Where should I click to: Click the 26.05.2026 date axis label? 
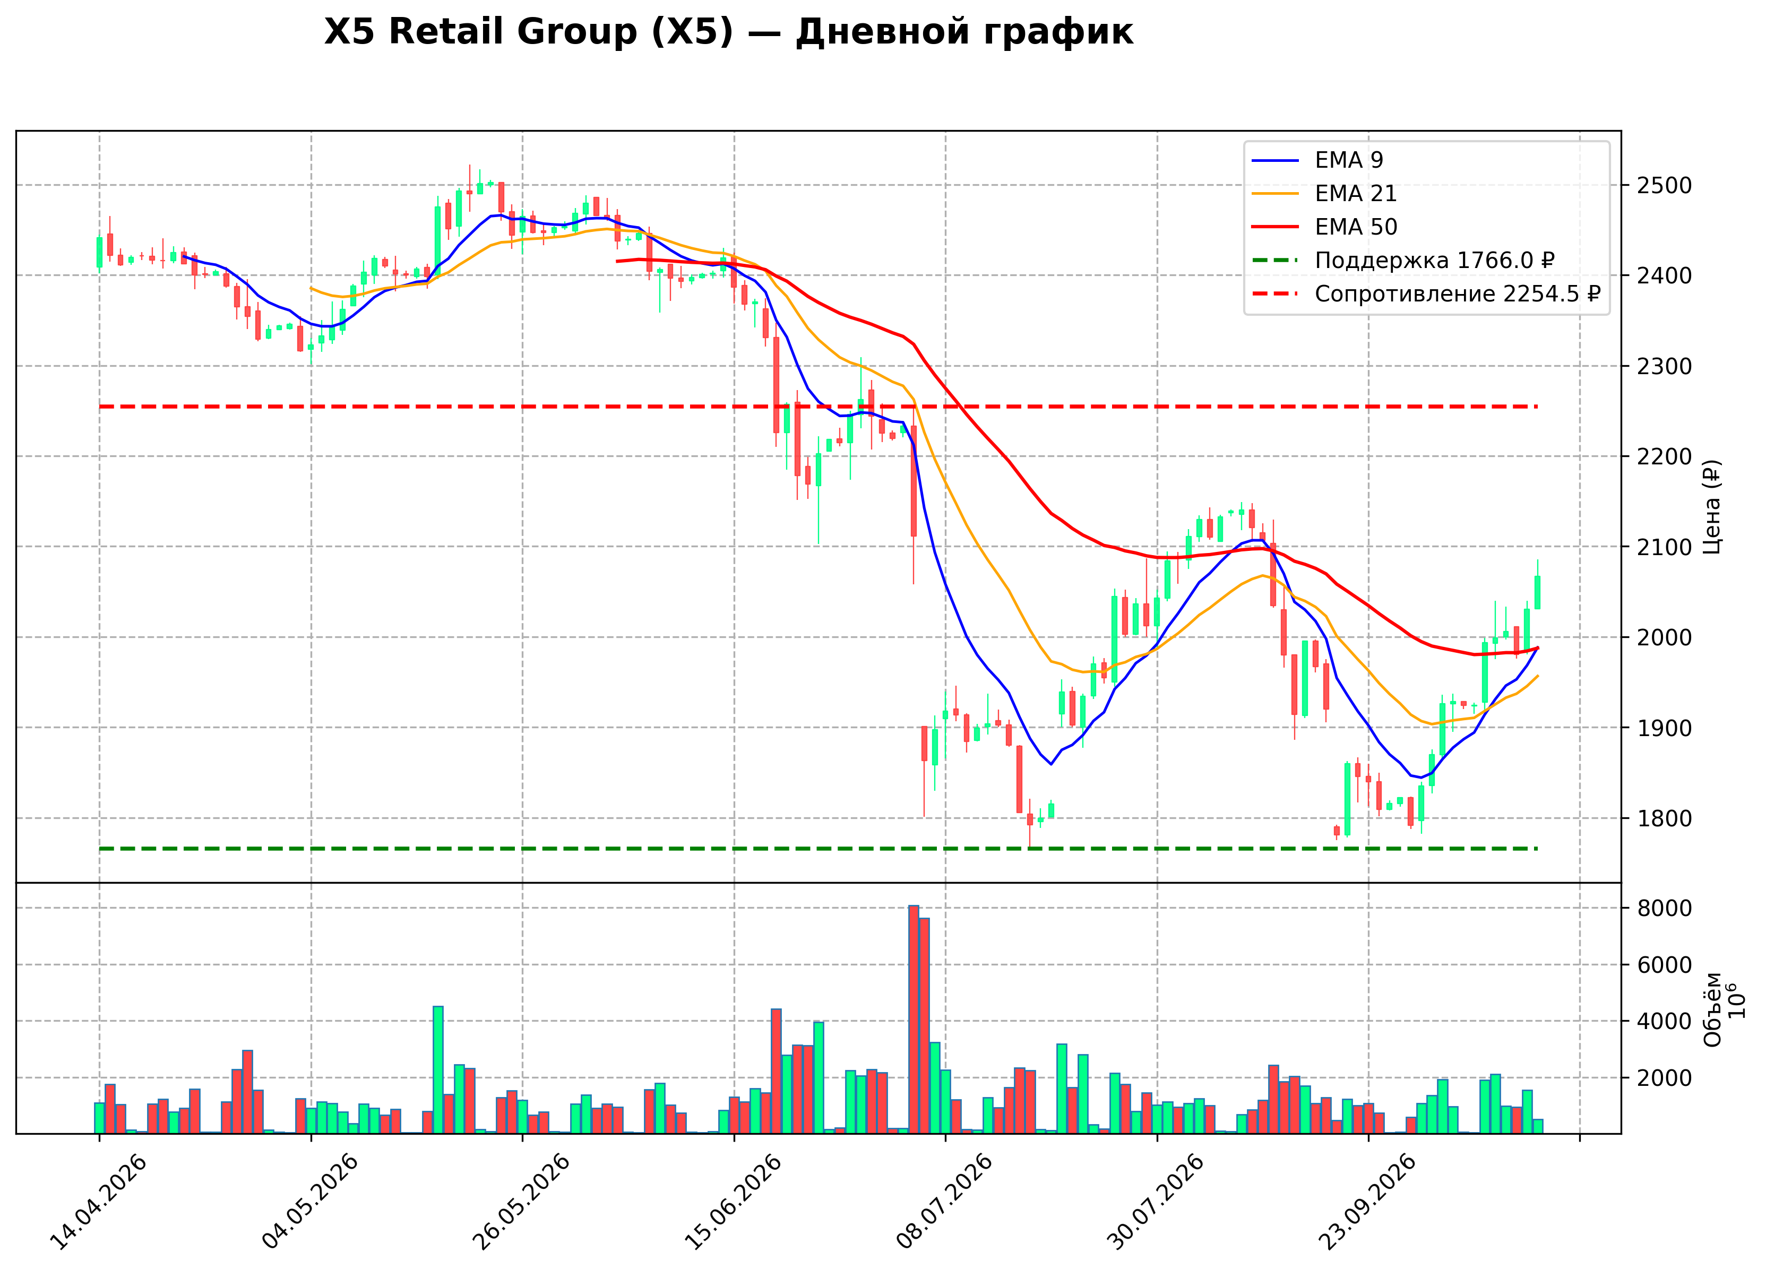[521, 1202]
